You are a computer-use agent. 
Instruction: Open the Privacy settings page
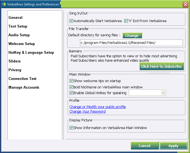(15, 70)
